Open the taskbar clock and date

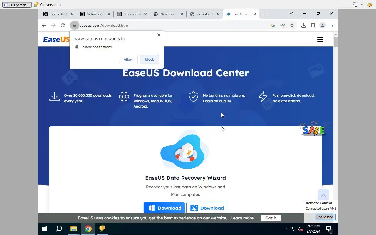(313, 229)
